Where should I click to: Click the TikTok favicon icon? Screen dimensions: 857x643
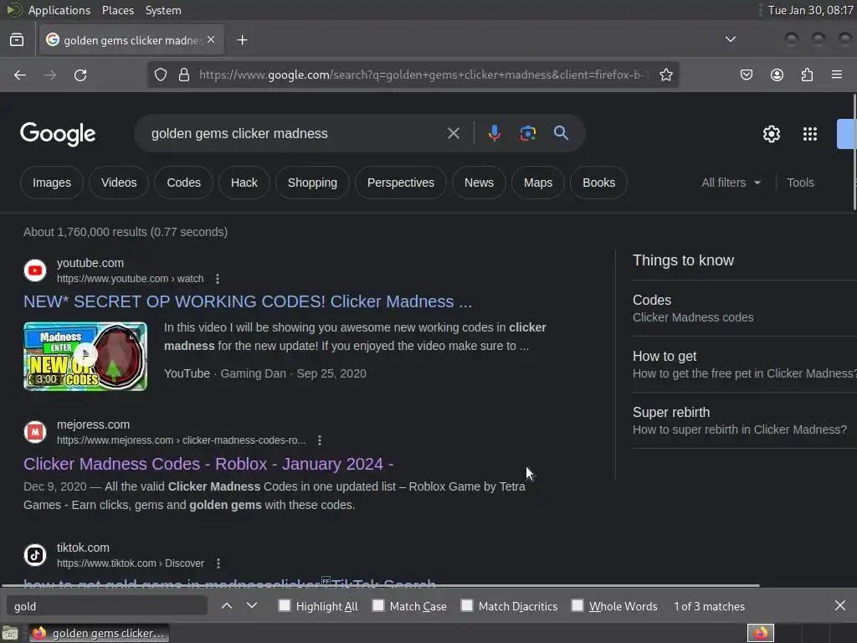point(35,555)
